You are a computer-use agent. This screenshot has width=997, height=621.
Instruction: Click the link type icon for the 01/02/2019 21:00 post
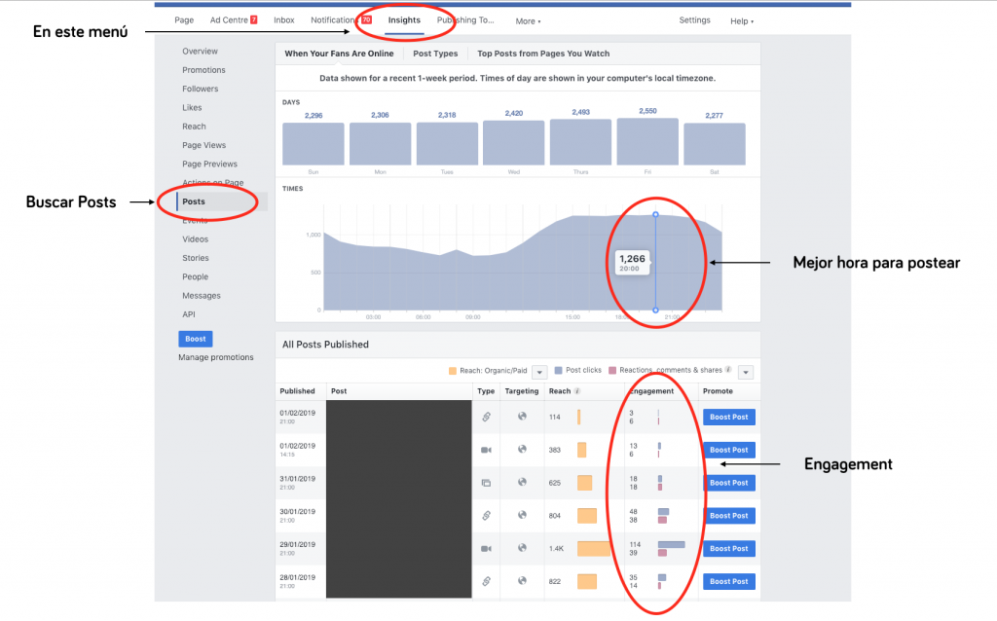(x=486, y=417)
